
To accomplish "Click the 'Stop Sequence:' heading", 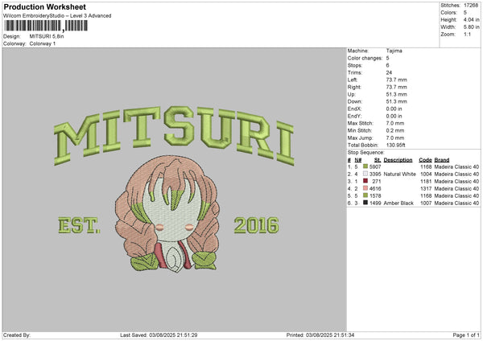I will point(366,153).
